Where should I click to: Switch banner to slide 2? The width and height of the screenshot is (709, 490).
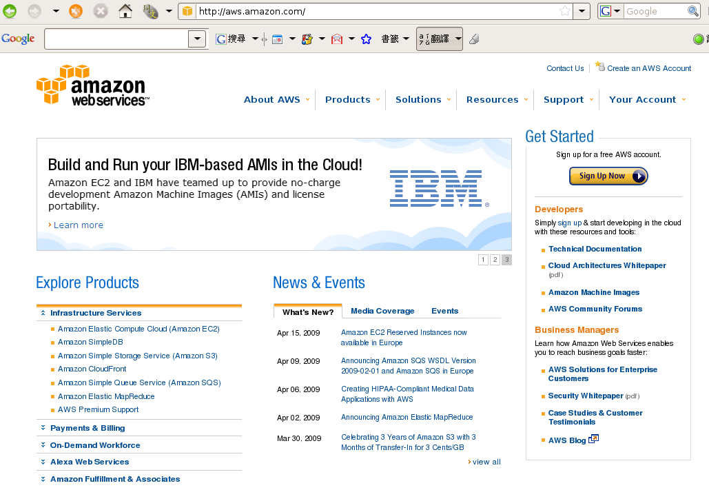click(495, 260)
